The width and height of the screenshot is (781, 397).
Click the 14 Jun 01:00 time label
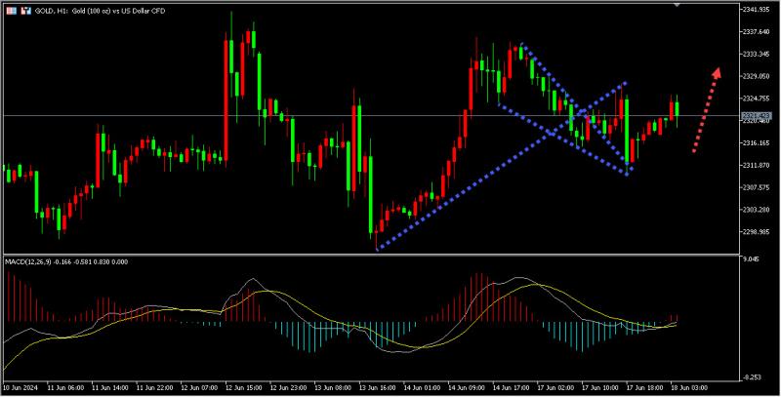click(x=422, y=387)
